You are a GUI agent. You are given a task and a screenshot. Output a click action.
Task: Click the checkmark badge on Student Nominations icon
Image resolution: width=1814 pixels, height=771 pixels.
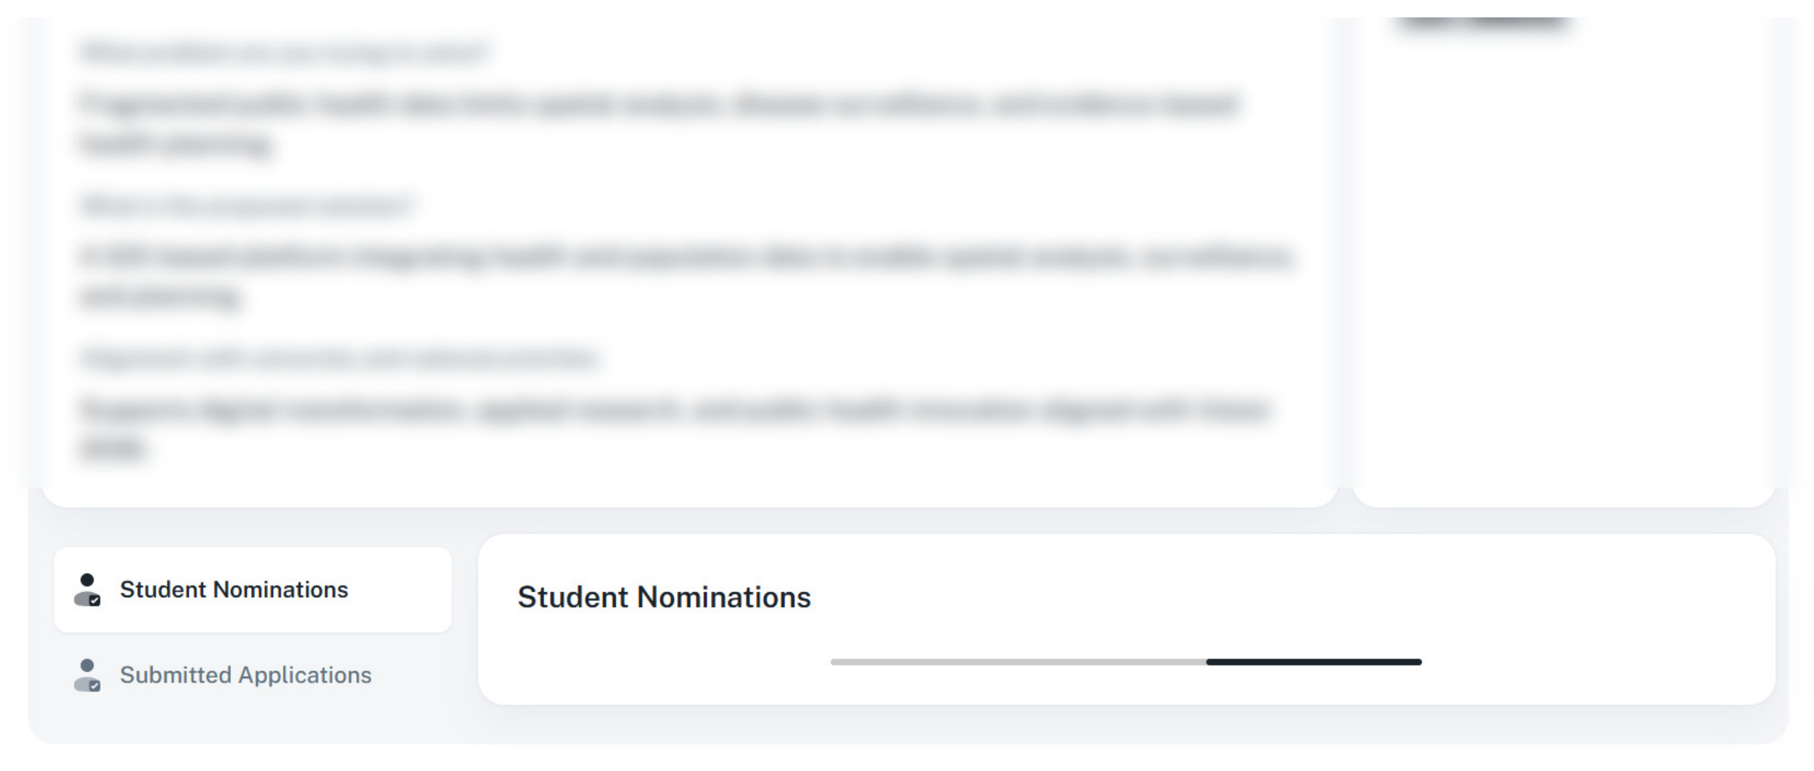(x=94, y=601)
